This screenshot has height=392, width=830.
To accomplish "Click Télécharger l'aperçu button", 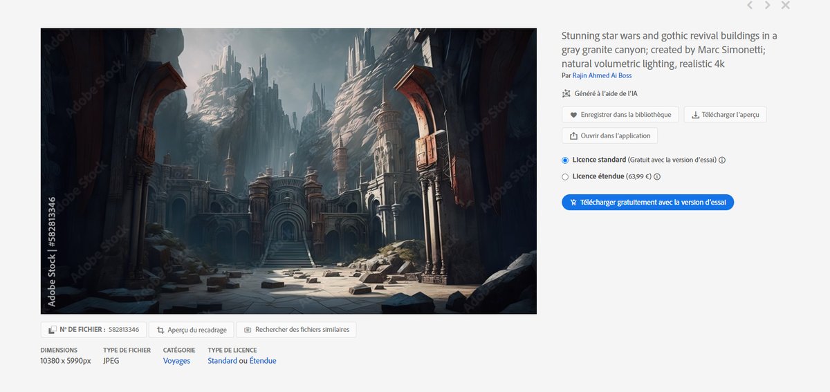I will coord(725,115).
